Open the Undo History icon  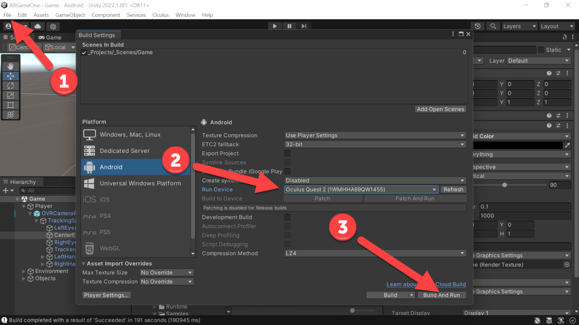(477, 26)
